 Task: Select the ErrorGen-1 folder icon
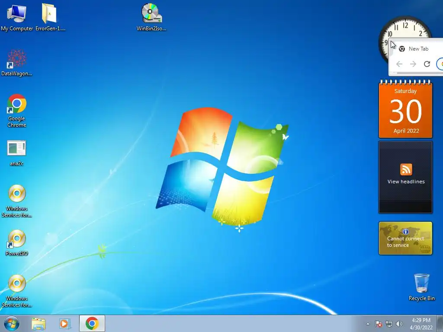coord(50,17)
